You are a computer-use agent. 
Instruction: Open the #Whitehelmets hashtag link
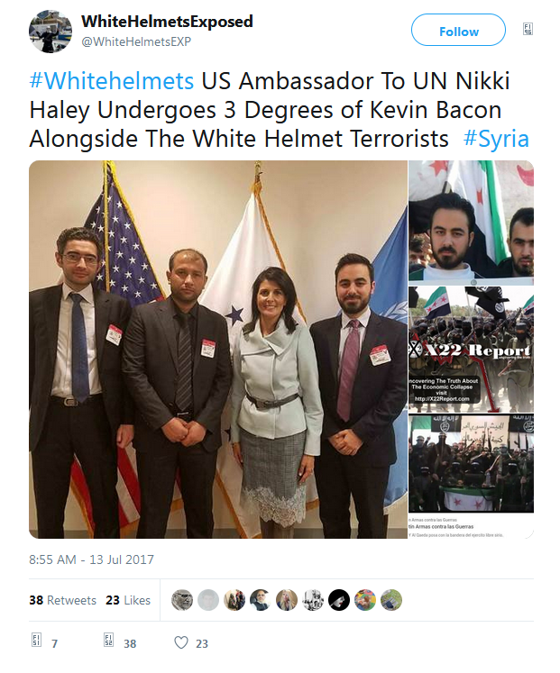(x=112, y=81)
